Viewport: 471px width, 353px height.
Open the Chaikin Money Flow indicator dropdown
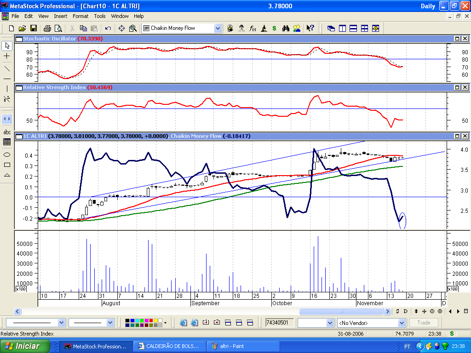point(218,28)
